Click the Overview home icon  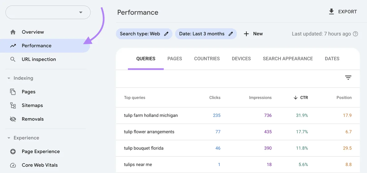[13, 32]
